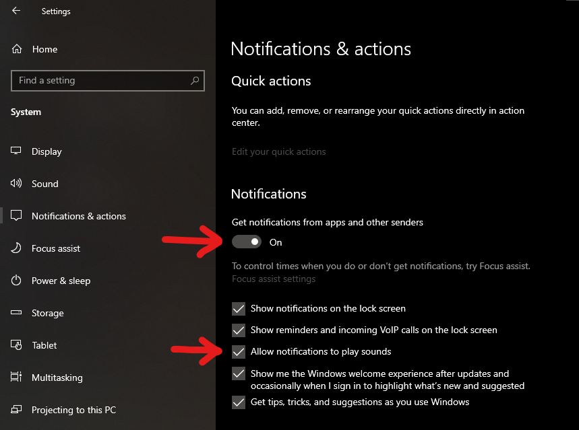The image size is (579, 430).
Task: Click the Sound speaker icon
Action: (x=16, y=183)
